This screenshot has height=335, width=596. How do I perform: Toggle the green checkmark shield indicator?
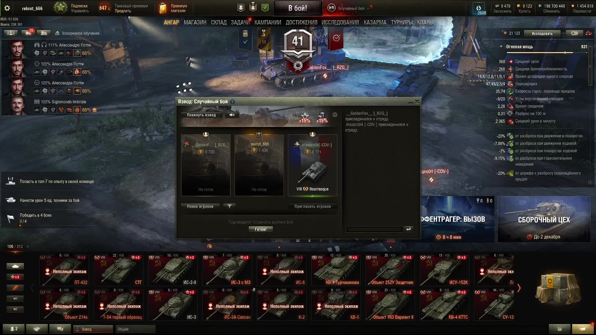(x=265, y=8)
